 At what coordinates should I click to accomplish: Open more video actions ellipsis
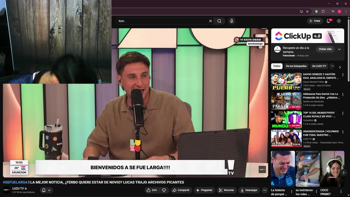[265, 190]
